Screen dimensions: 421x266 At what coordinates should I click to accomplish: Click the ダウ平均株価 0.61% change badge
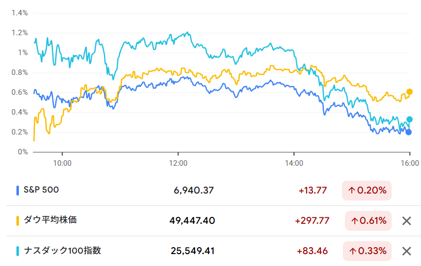(368, 221)
